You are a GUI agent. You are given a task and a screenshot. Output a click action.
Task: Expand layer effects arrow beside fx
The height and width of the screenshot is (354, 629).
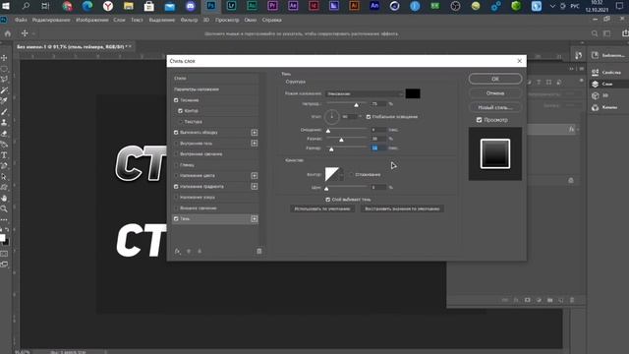click(x=578, y=129)
